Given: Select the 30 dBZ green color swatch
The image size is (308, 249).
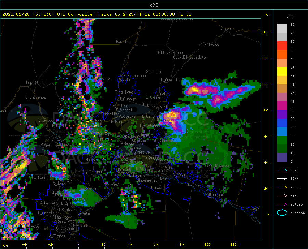Looking at the screenshot, I should coord(282,140).
